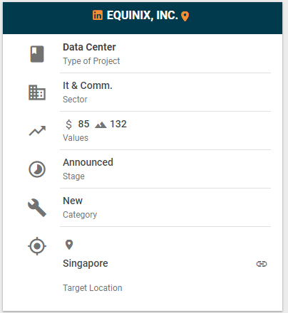This screenshot has height=313, width=288.
Task: Open the chain link icon beside Singapore
Action: click(262, 264)
